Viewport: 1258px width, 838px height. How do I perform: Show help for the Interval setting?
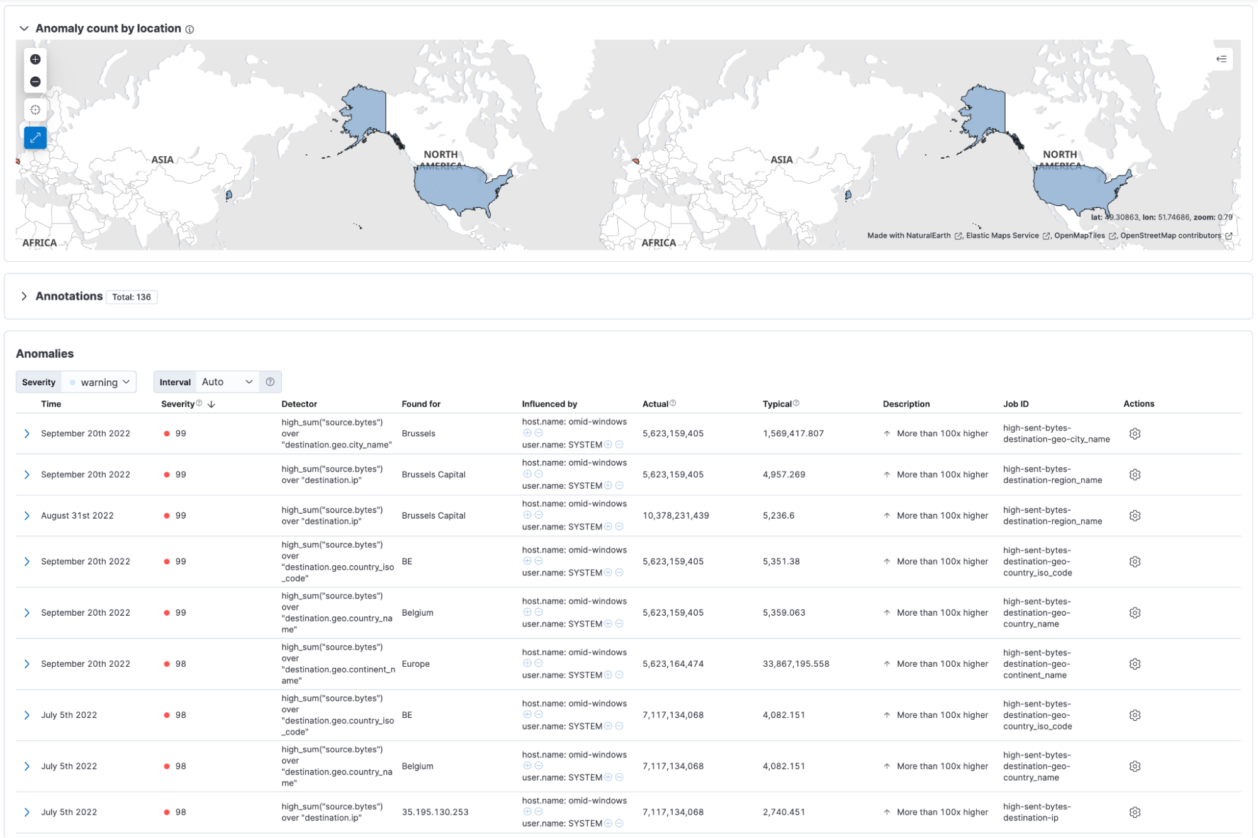tap(270, 382)
